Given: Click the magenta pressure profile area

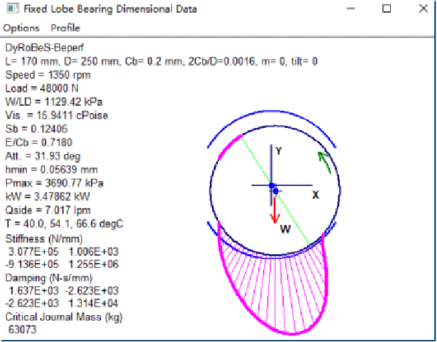Looking at the screenshot, I should pos(281,294).
